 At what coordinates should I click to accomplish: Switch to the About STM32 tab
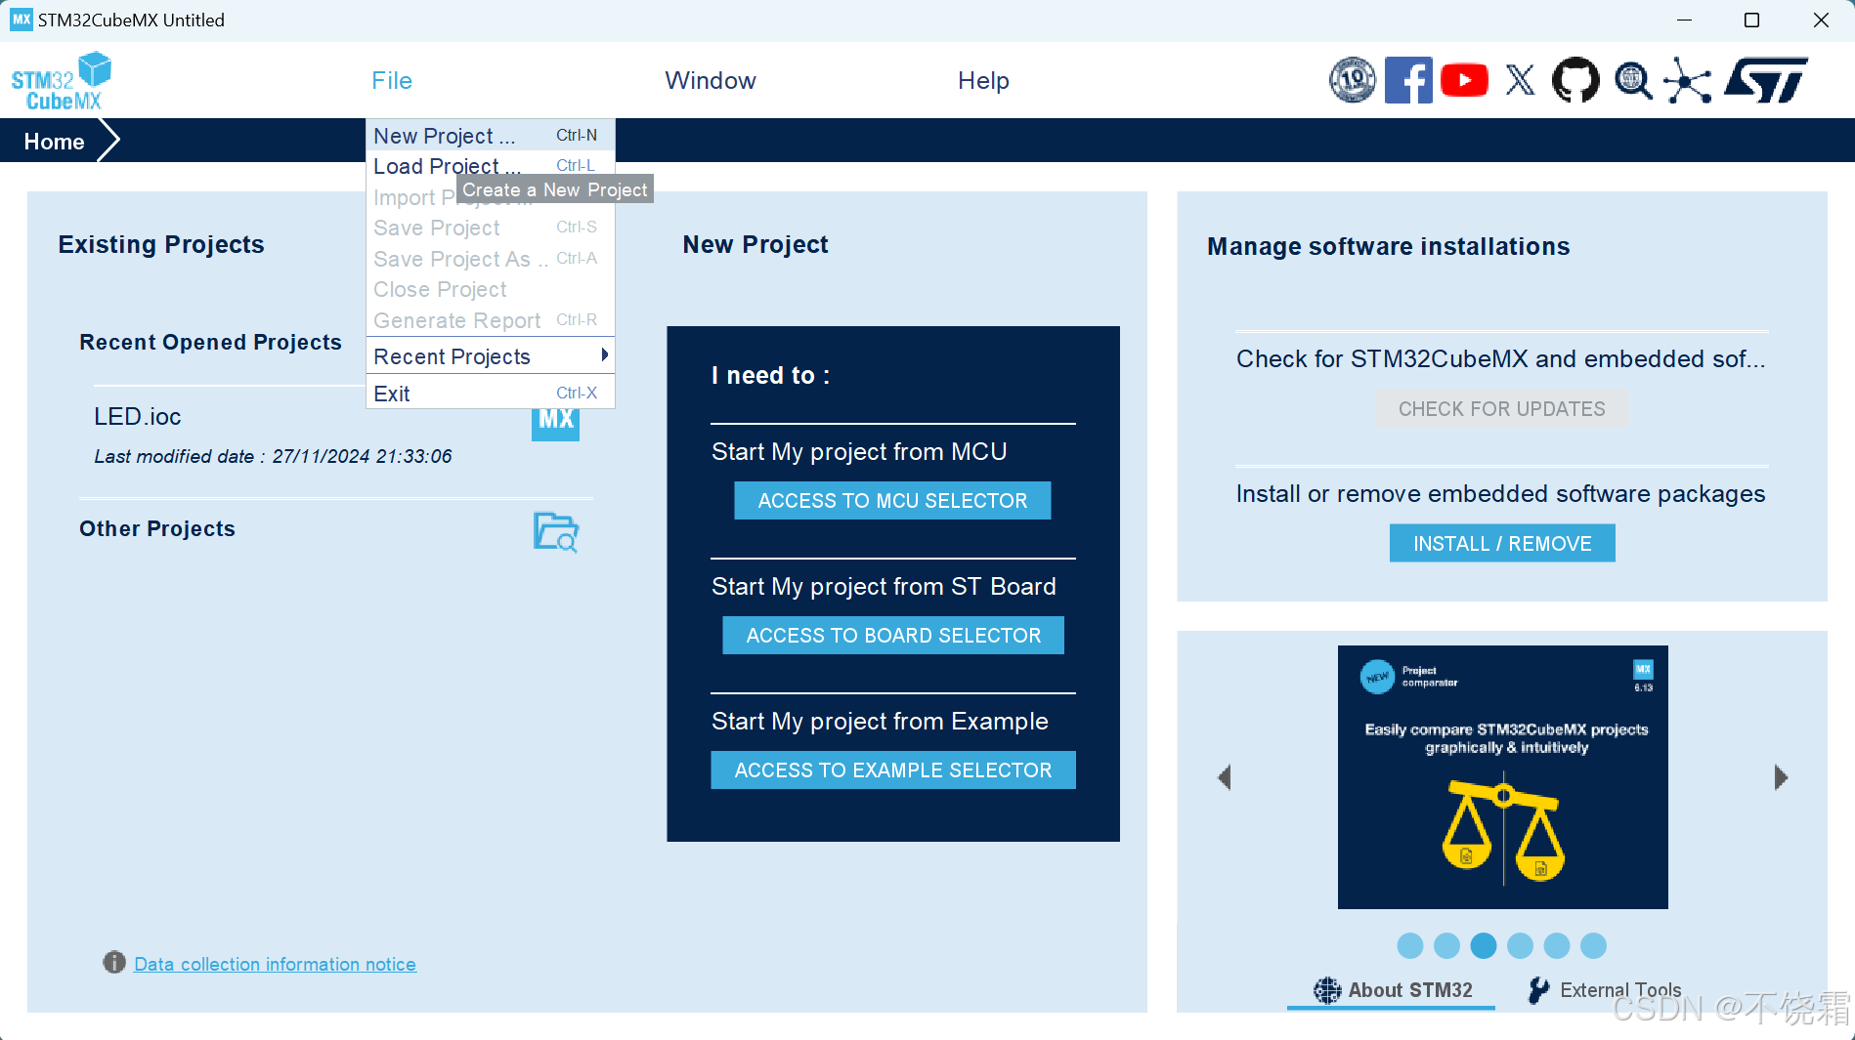(x=1392, y=990)
